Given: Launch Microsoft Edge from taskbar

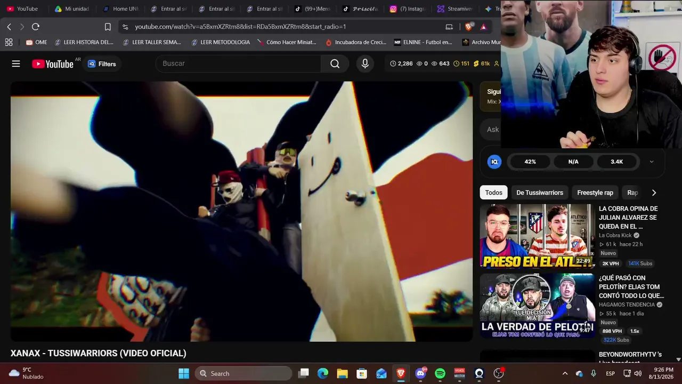Looking at the screenshot, I should coord(323,373).
